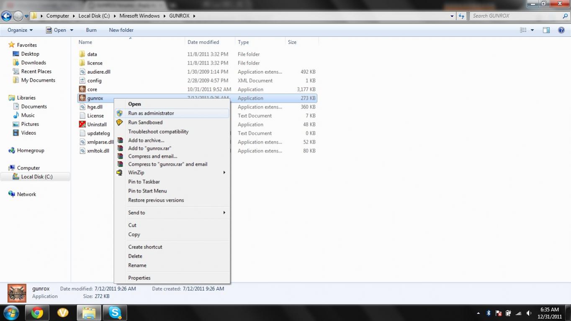Viewport: 571px width, 321px height.
Task: Launch Google Chrome from the taskbar
Action: (37, 313)
